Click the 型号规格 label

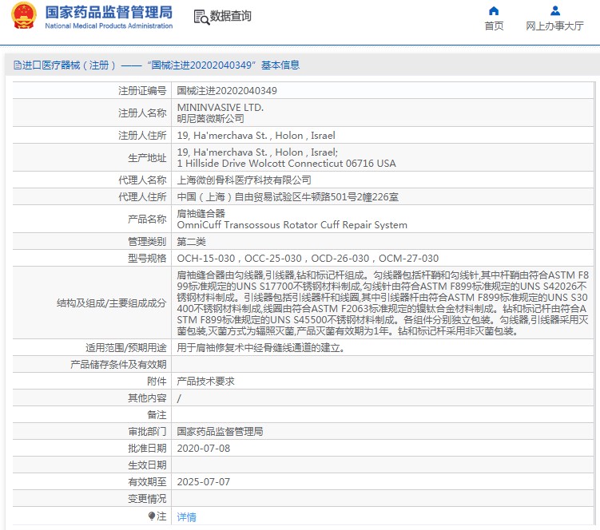click(147, 259)
